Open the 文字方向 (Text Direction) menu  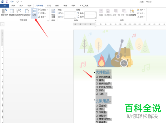point(5,13)
